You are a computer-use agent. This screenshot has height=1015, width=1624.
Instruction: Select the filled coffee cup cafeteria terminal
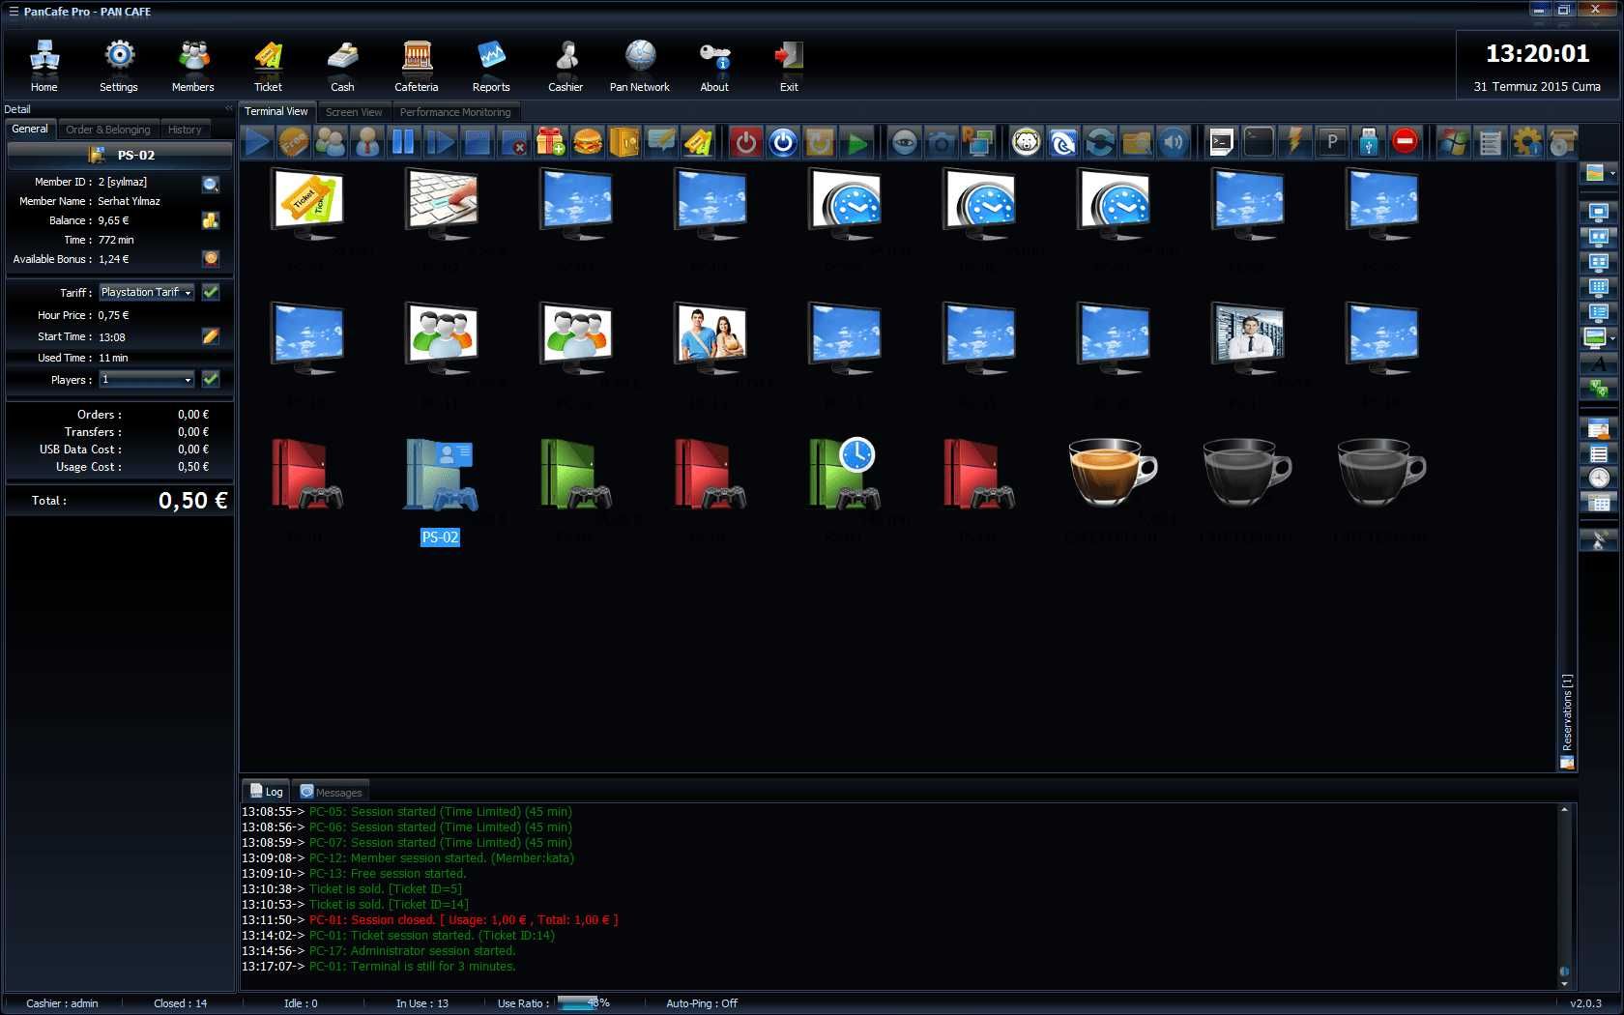pyautogui.click(x=1112, y=471)
